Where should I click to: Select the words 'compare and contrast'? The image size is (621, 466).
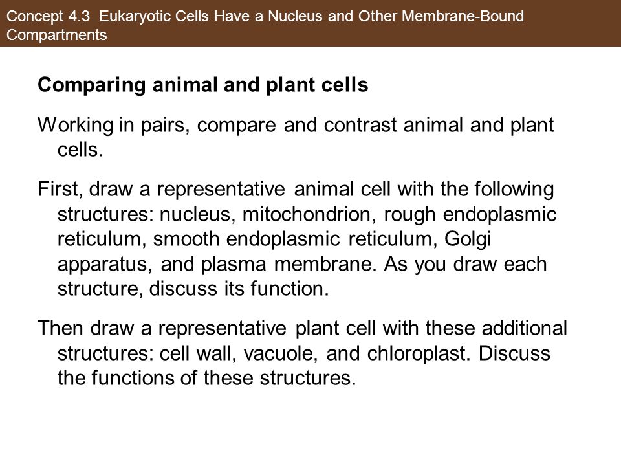(x=297, y=125)
